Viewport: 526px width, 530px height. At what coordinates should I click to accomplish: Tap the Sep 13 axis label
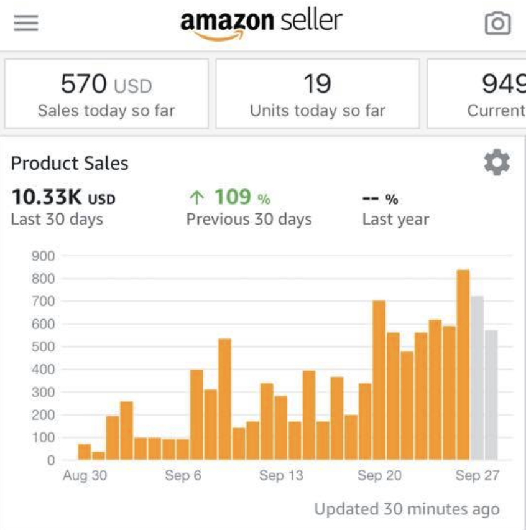pyautogui.click(x=281, y=475)
